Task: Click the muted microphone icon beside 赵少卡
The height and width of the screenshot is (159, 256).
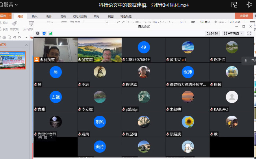Action: pyautogui.click(x=212, y=60)
